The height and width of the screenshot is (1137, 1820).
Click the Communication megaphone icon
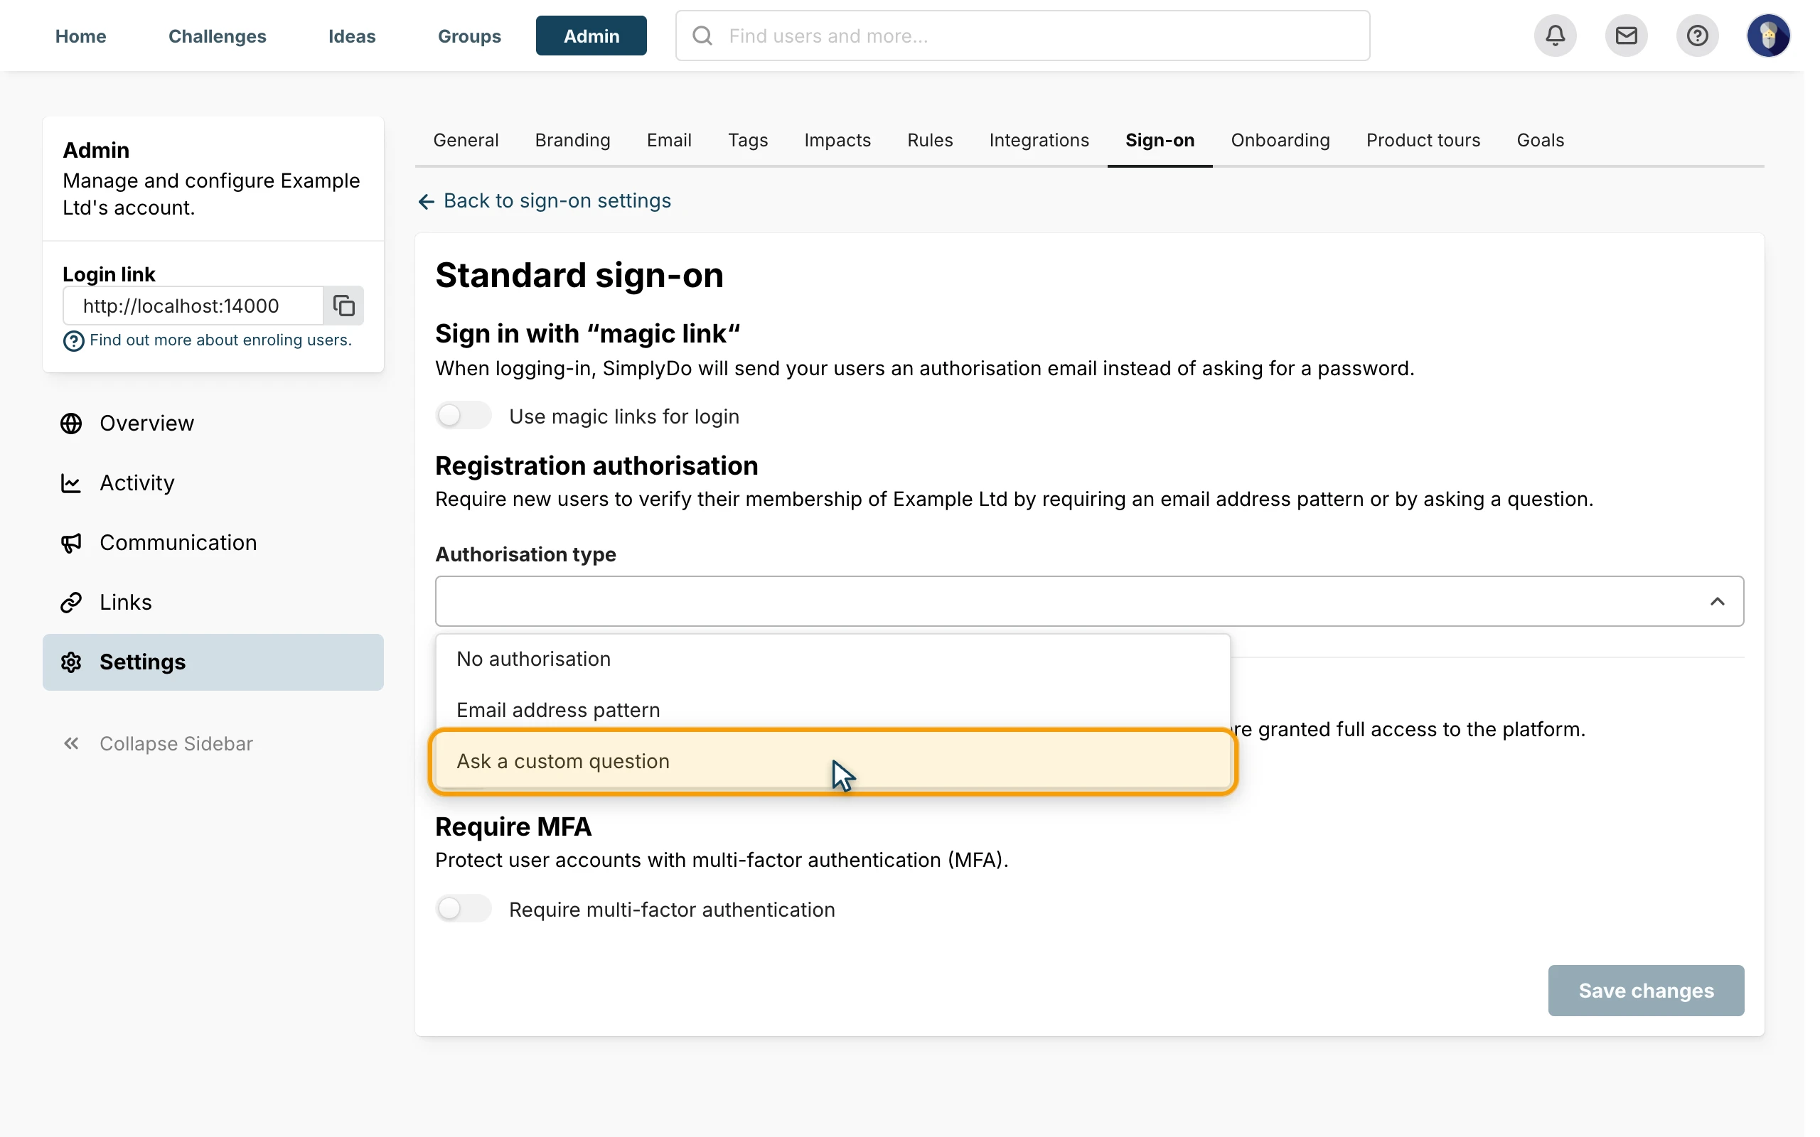pos(70,543)
